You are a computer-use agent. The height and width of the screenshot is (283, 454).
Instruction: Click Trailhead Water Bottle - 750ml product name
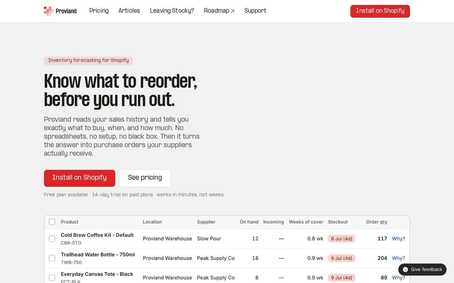pyautogui.click(x=98, y=255)
